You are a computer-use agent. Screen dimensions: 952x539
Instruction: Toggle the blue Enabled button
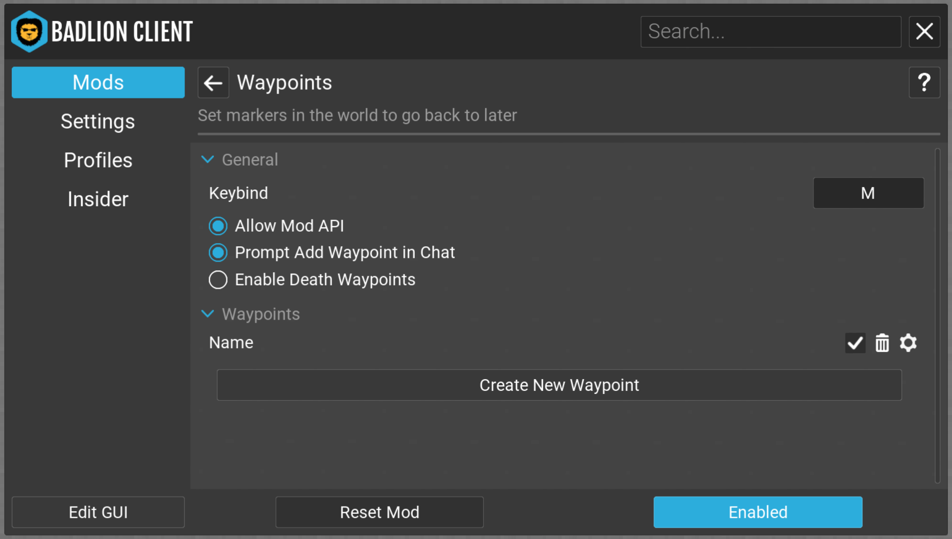[757, 512]
